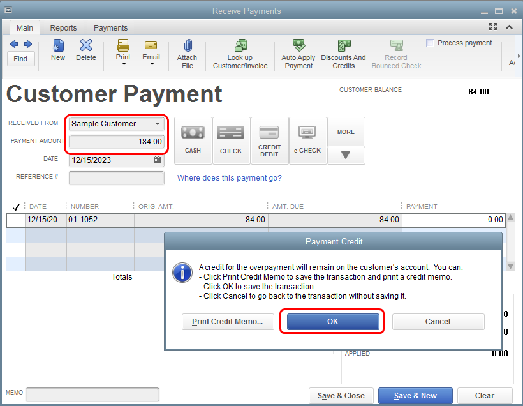The width and height of the screenshot is (523, 406).
Task: Delete the current payment
Action: click(x=86, y=50)
